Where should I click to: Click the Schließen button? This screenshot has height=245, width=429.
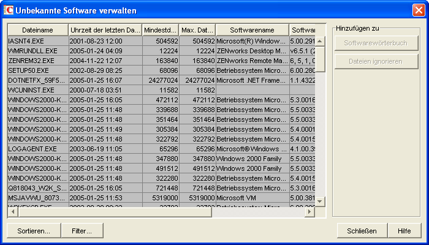[362, 231]
